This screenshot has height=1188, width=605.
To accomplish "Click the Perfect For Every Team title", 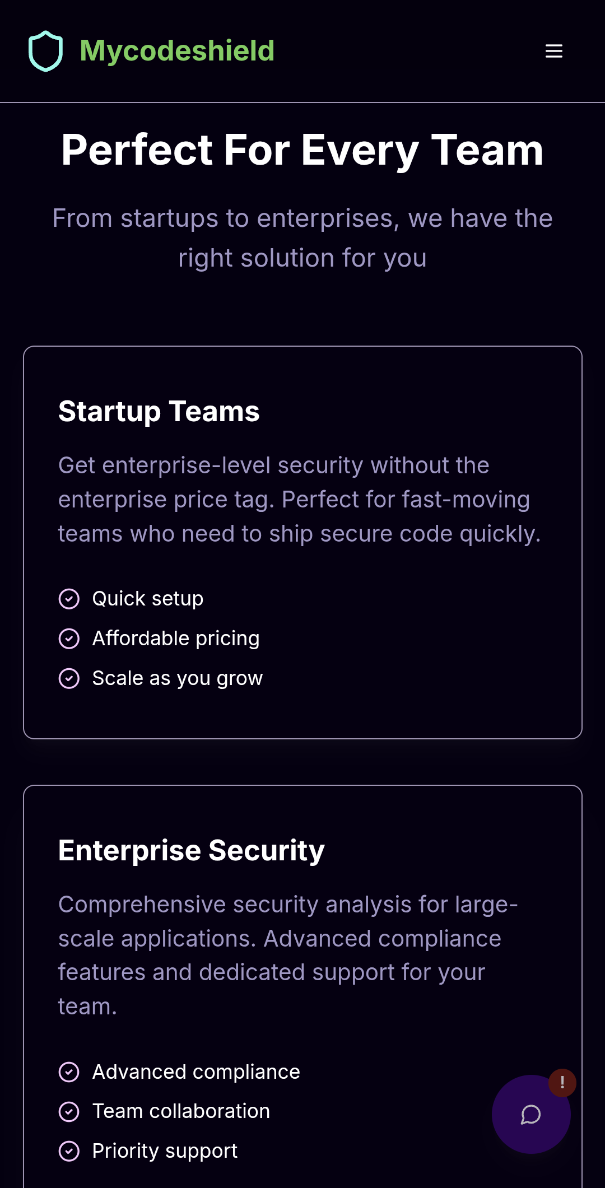I will pos(302,150).
